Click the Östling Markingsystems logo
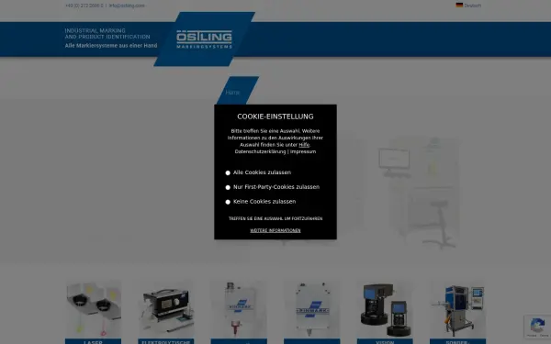The height and width of the screenshot is (344, 551). click(x=204, y=39)
